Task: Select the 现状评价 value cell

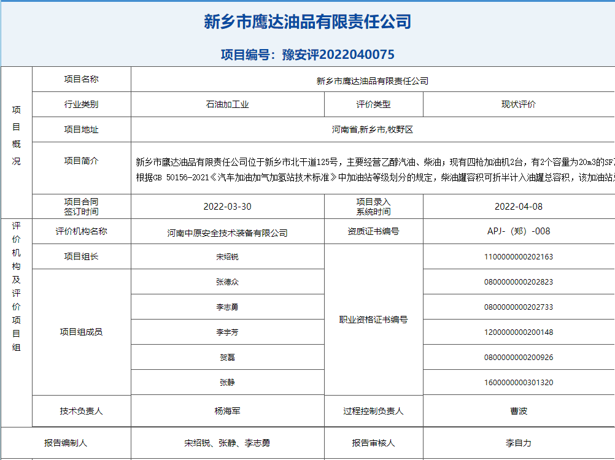Action: tap(519, 104)
